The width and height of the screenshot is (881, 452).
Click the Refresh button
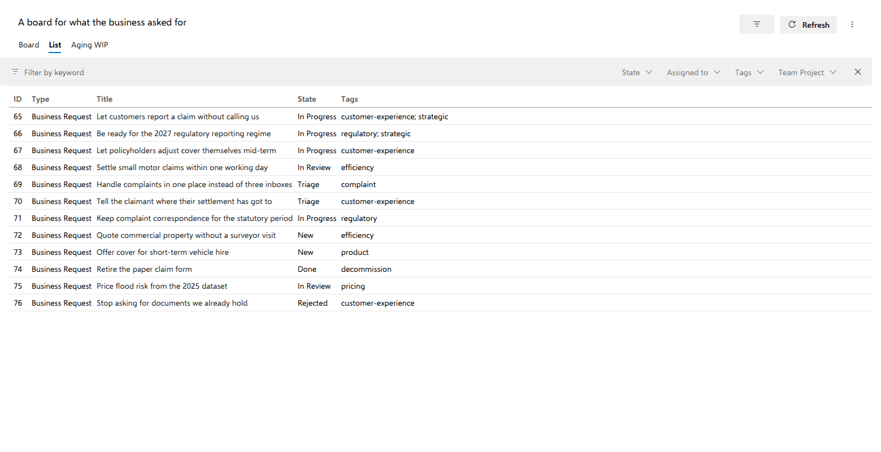click(808, 24)
